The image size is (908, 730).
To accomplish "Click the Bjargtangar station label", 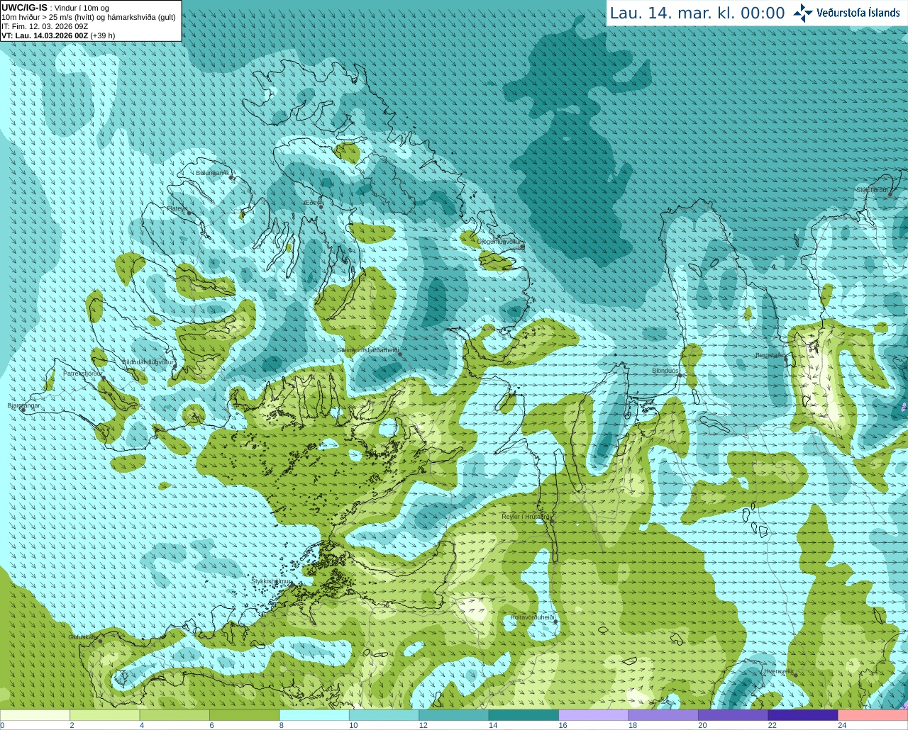I will (x=23, y=405).
